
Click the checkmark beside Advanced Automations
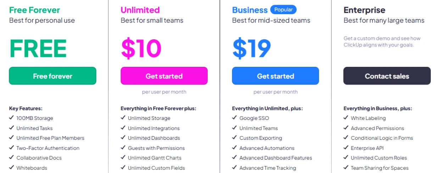click(234, 148)
